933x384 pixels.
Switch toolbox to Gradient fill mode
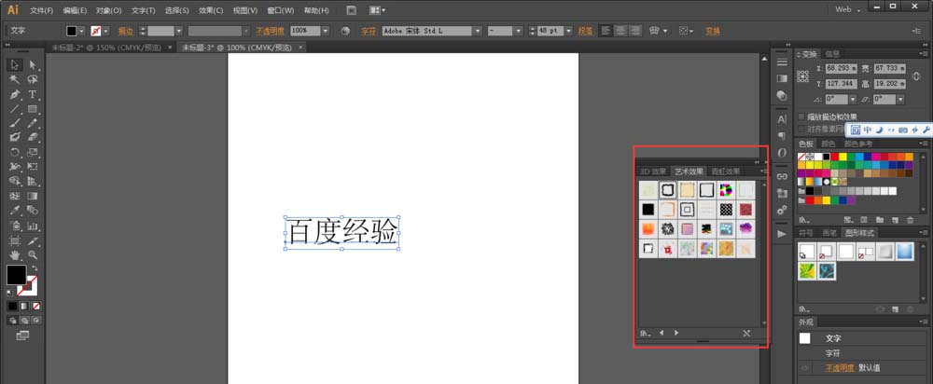click(24, 306)
